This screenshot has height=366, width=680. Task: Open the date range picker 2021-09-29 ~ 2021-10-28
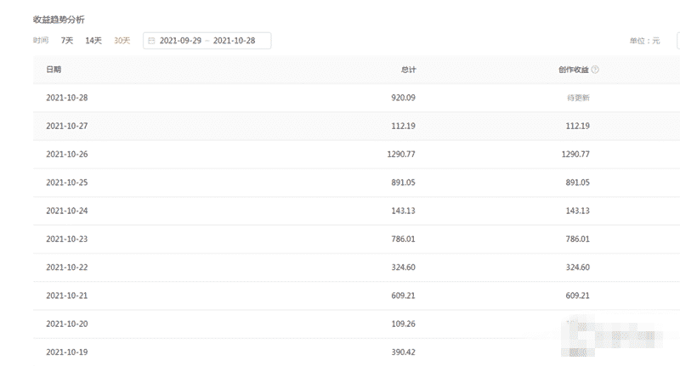[x=207, y=41]
